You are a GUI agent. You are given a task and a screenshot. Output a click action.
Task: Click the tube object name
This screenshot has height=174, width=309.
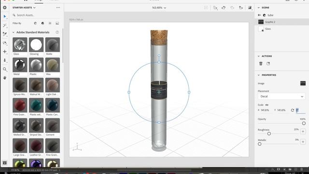click(x=270, y=15)
